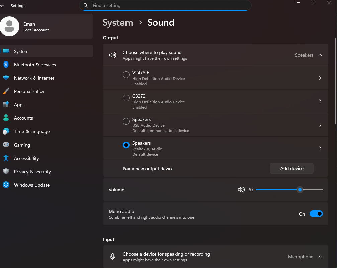Mute using the Volume speaker icon
The width and height of the screenshot is (337, 268).
[x=241, y=190]
